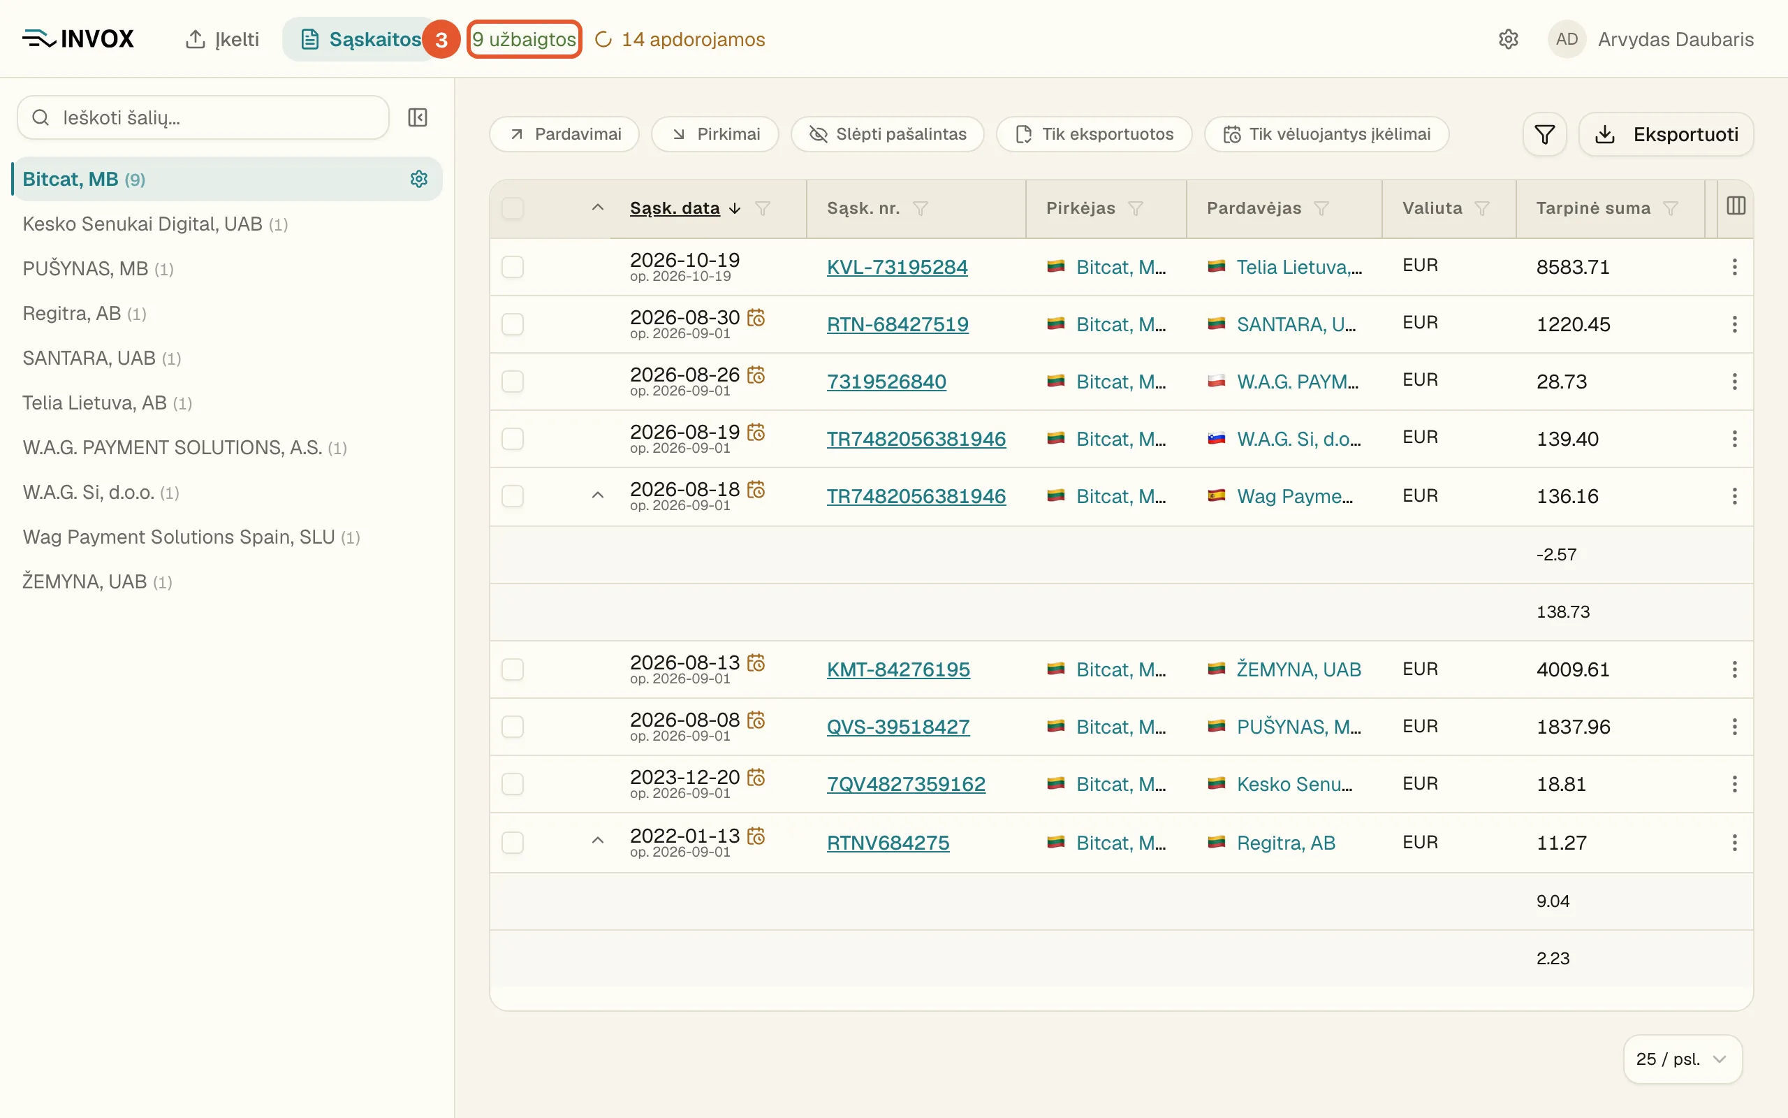The height and width of the screenshot is (1118, 1788).
Task: Toggle the Pardavimai filter chip
Action: 564,135
